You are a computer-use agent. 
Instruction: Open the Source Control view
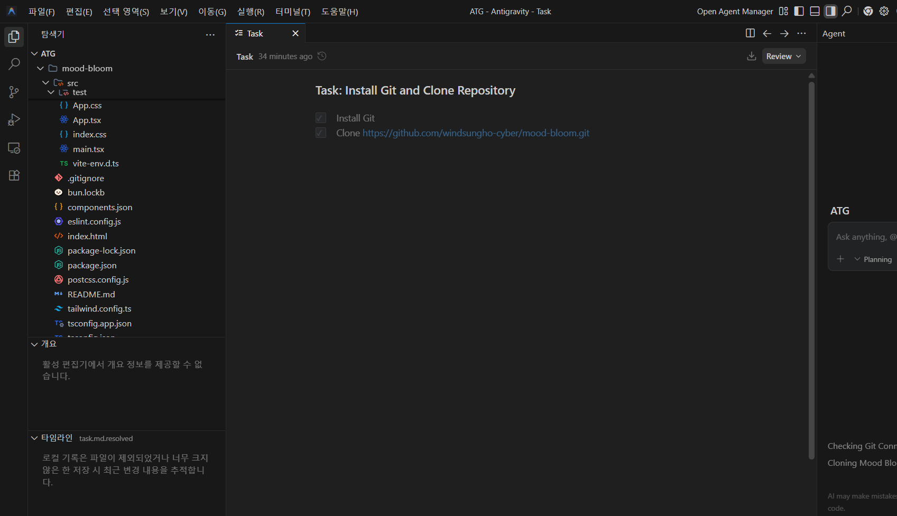[14, 92]
